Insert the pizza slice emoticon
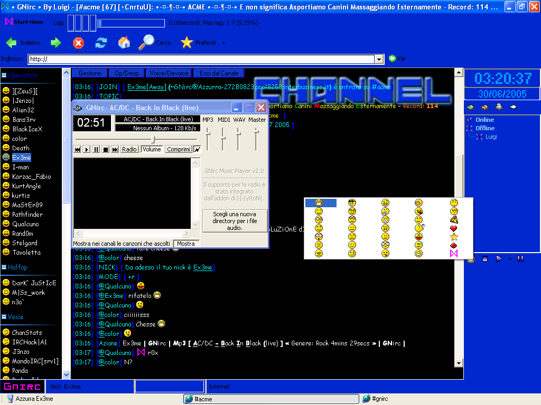This screenshot has height=405, width=541. click(453, 219)
